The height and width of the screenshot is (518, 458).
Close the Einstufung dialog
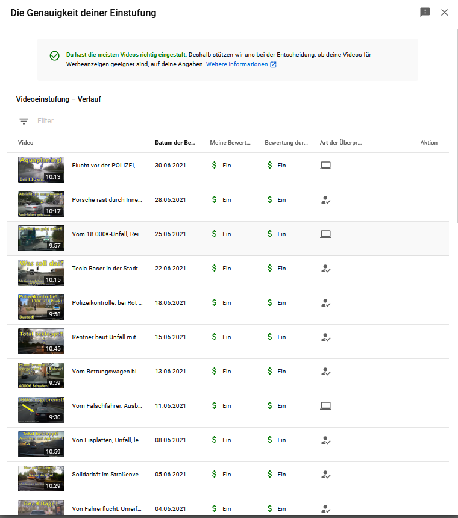click(x=445, y=13)
